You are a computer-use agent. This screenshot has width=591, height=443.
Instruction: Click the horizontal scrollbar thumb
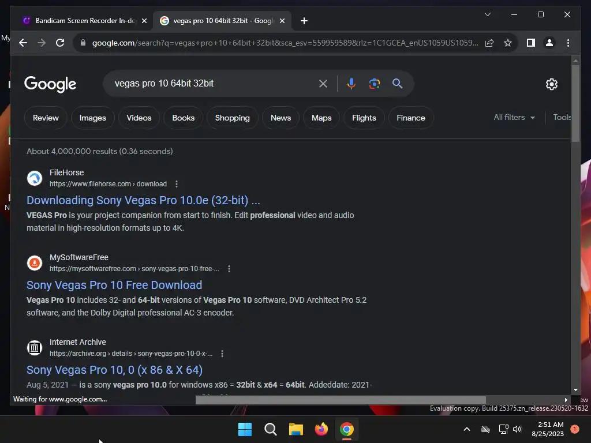coord(341,400)
